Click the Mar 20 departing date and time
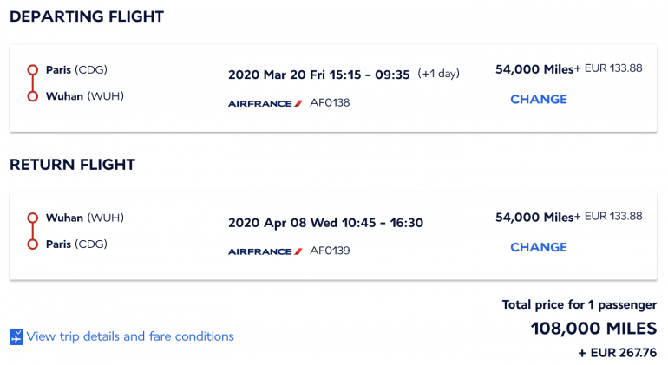668x365 pixels. pyautogui.click(x=318, y=75)
